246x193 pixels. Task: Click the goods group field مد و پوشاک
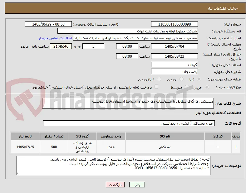pyautogui.click(x=129, y=123)
